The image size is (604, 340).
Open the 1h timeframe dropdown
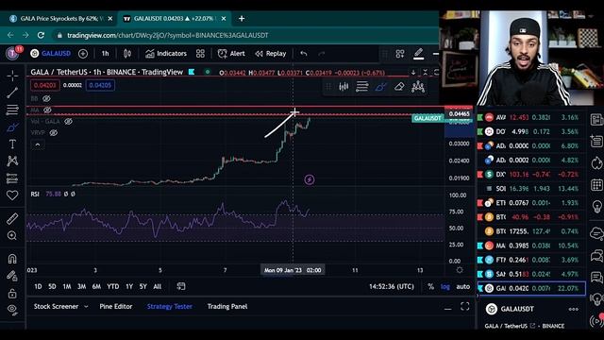point(105,54)
